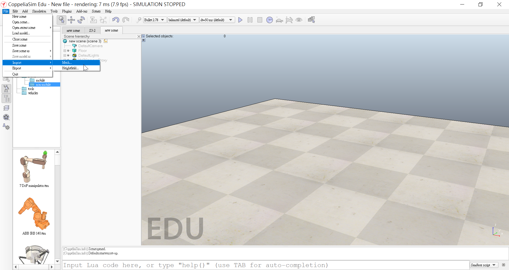
Task: Switch to the first new scene tab
Action: pos(73,30)
